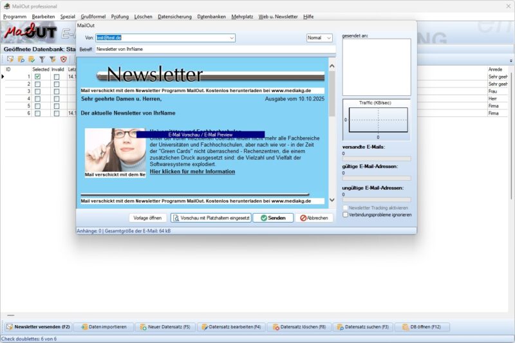Click the icon on Datensatz bearbeiten button
This screenshot has height=343, width=515.
click(205, 327)
